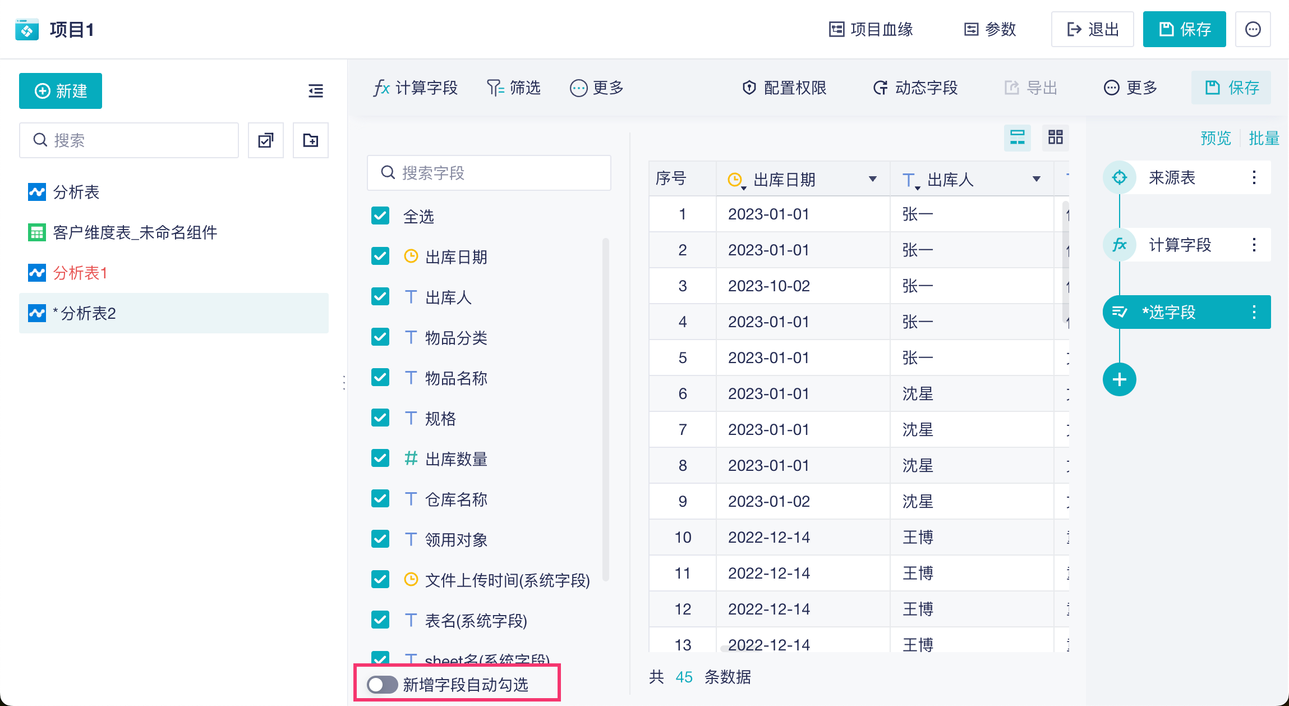Uncheck the 全选 checkbox
Viewport: 1289px width, 706px height.
380,216
